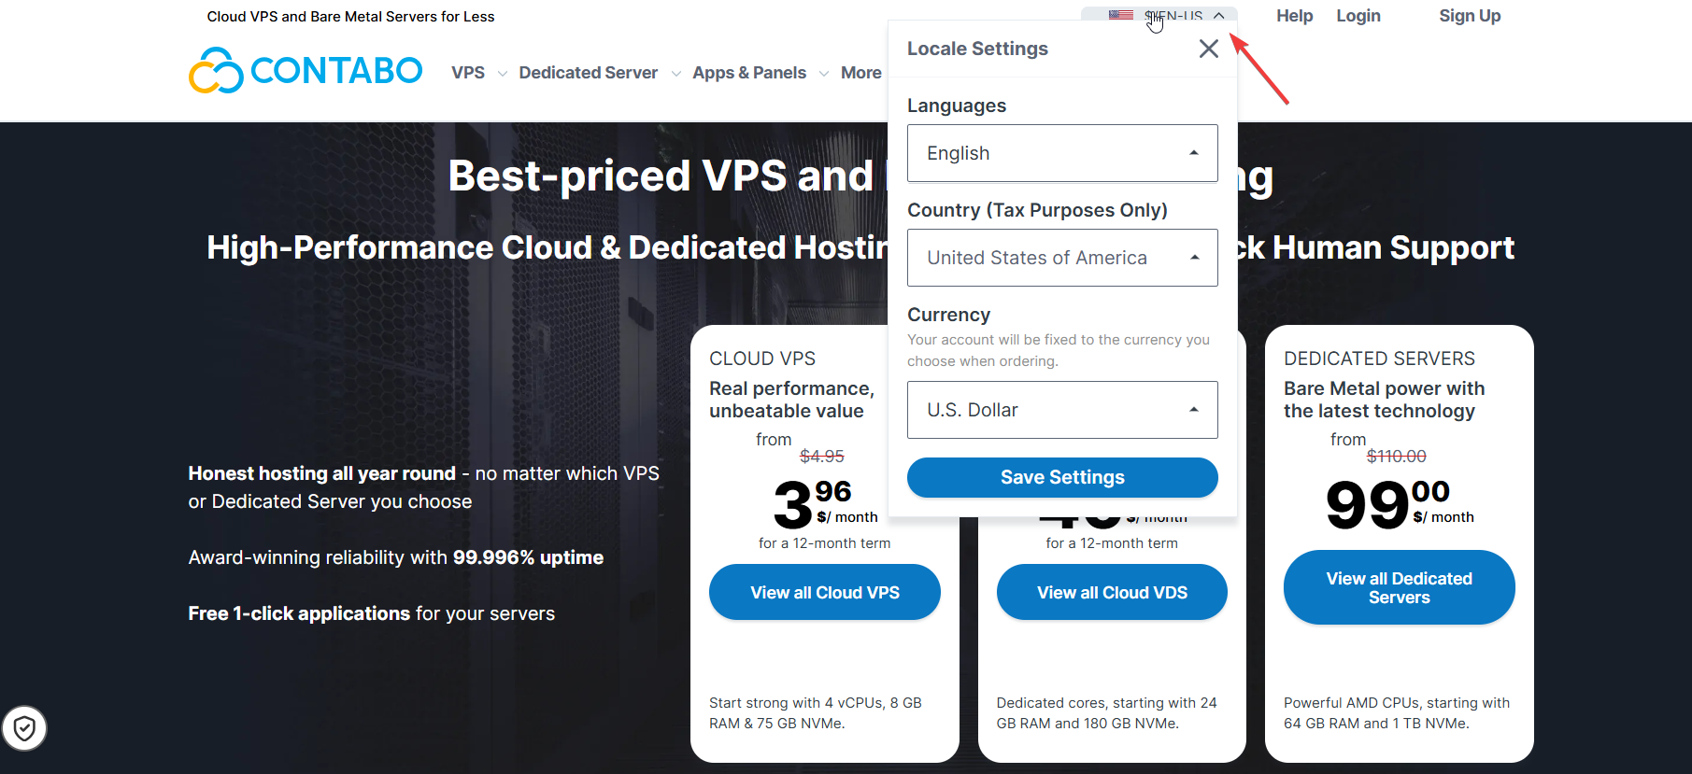Open the Currency dropdown showing U.S. Dollar
Screen dimensions: 1692x774
pyautogui.click(x=1062, y=410)
